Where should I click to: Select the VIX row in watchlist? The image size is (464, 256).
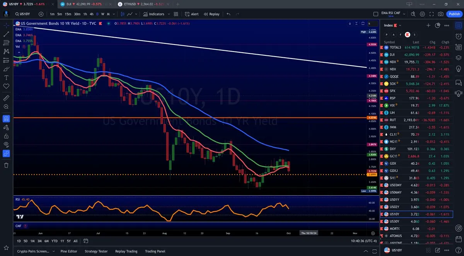click(416, 105)
